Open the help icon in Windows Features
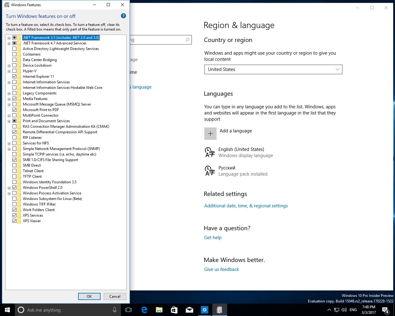 coord(123,16)
